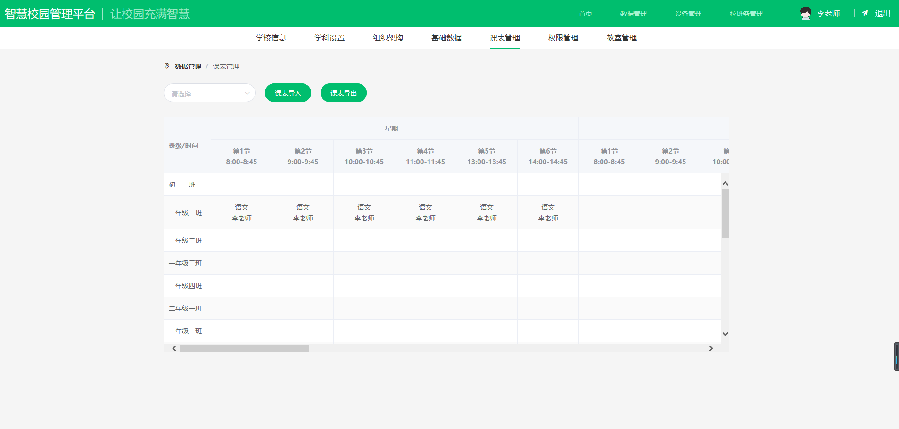Image resolution: width=899 pixels, height=429 pixels.
Task: Click the breadcrumb location pin icon
Action: [x=167, y=66]
